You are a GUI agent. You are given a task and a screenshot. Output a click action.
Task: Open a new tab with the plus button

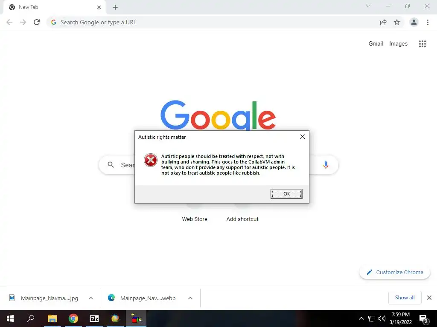[x=115, y=7]
